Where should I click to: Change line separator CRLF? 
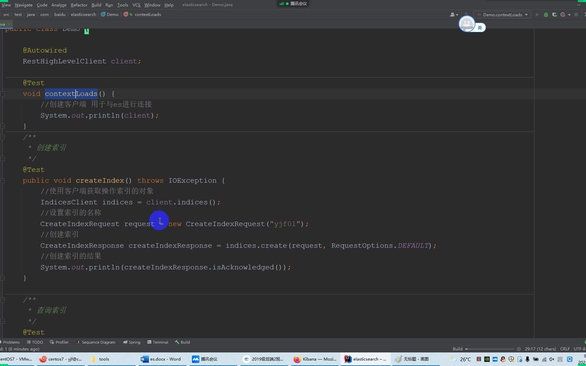click(x=565, y=349)
